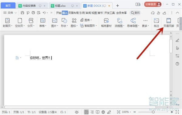Open the 审阅 ribbon tab

click(88, 13)
